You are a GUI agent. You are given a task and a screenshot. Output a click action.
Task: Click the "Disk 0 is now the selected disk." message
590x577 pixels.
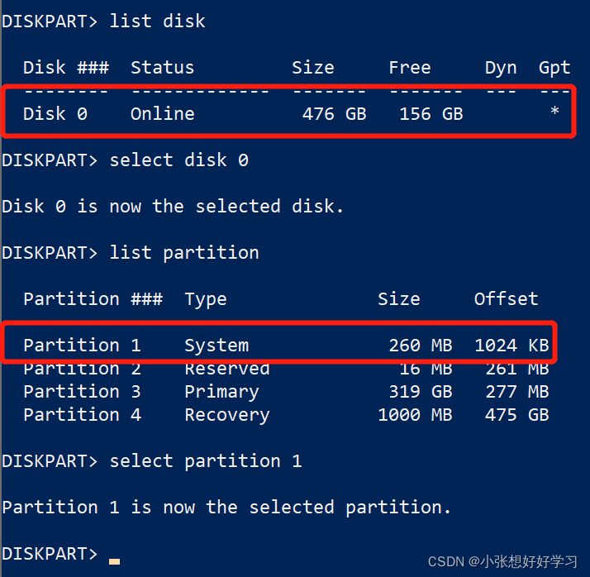click(x=173, y=207)
